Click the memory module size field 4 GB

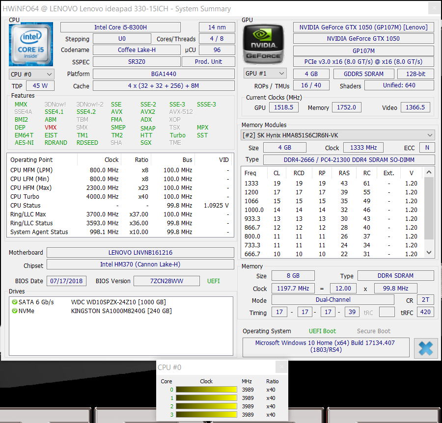[x=285, y=148]
